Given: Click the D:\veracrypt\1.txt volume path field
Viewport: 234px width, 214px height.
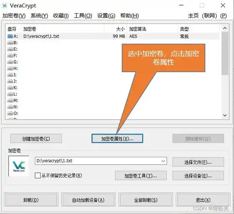Looking at the screenshot, I should 101,161.
